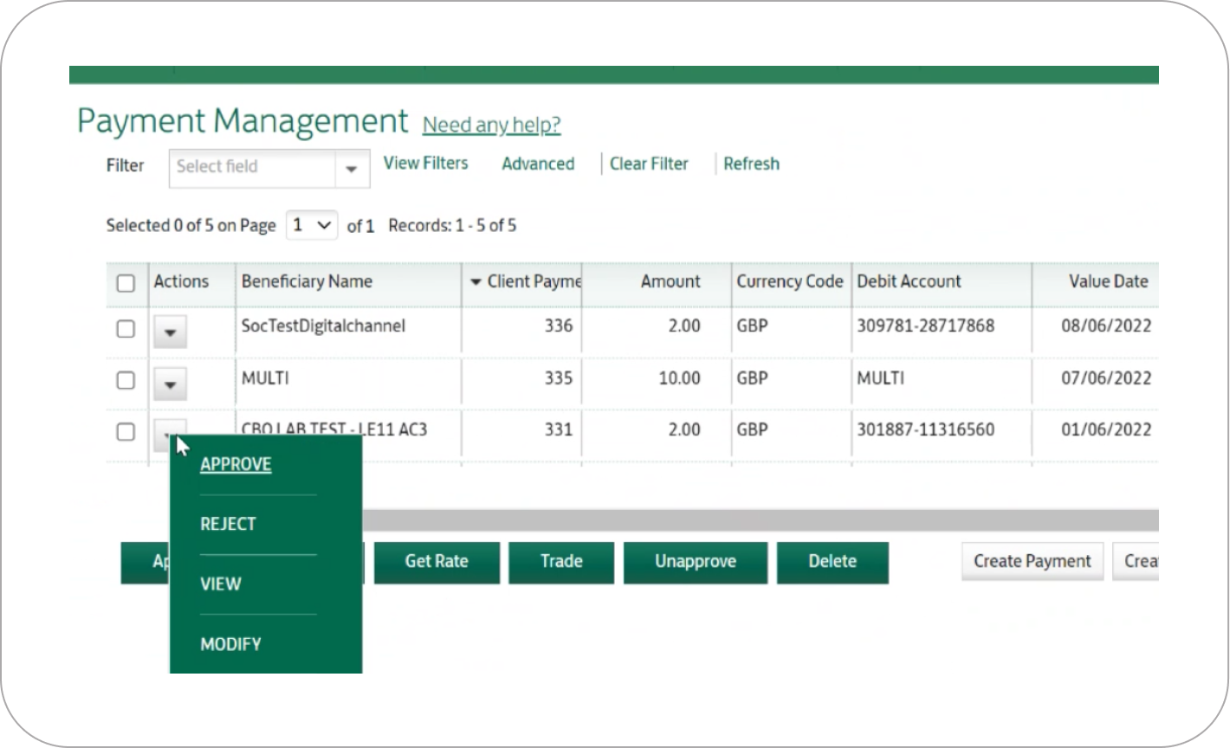Click Currency Code column header
This screenshot has width=1230, height=748.
[789, 281]
